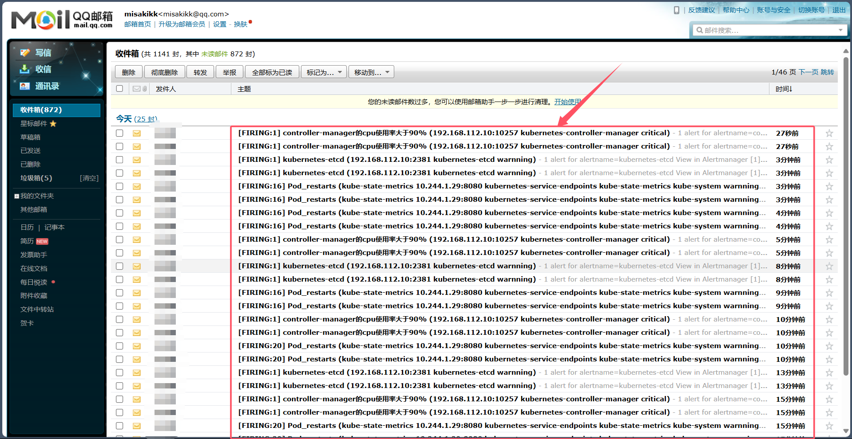
Task: Click the 邮件搜索 input field
Action: click(769, 30)
